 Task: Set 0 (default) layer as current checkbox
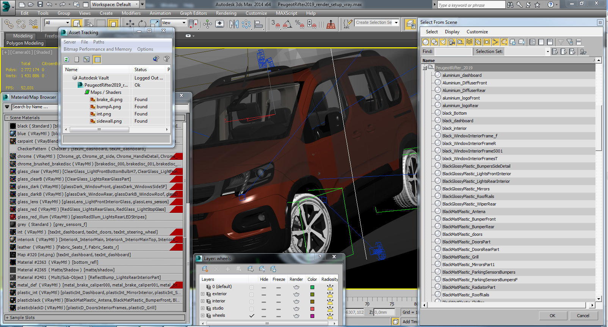pyautogui.click(x=252, y=287)
